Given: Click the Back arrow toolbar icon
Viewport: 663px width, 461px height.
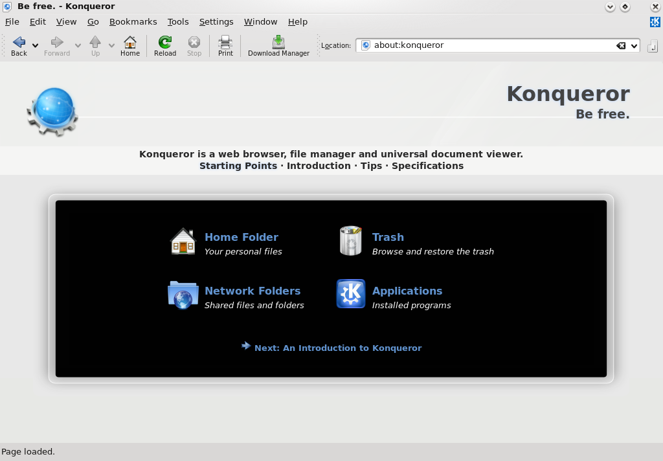Looking at the screenshot, I should pos(19,42).
